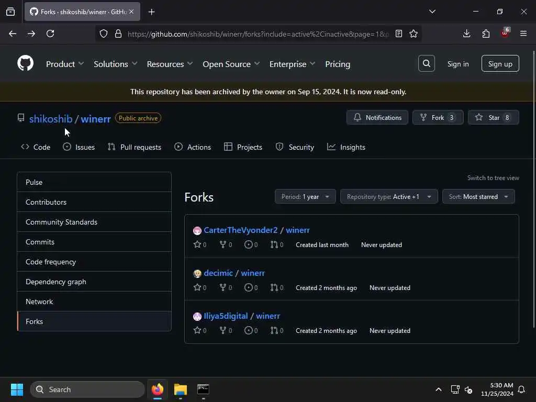Image resolution: width=536 pixels, height=402 pixels.
Task: Open the Firefox hamburger menu
Action: 523,33
